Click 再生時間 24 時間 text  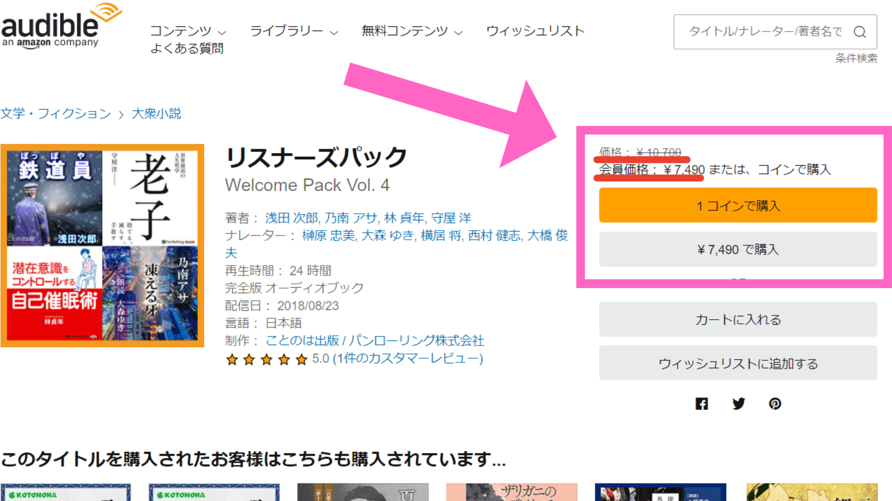pyautogui.click(x=278, y=270)
